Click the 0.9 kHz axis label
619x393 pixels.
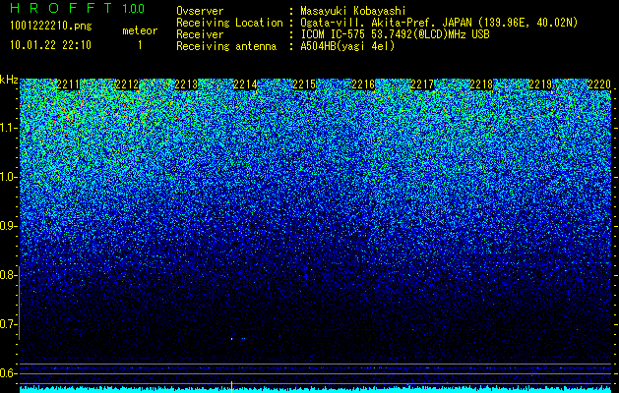8,226
